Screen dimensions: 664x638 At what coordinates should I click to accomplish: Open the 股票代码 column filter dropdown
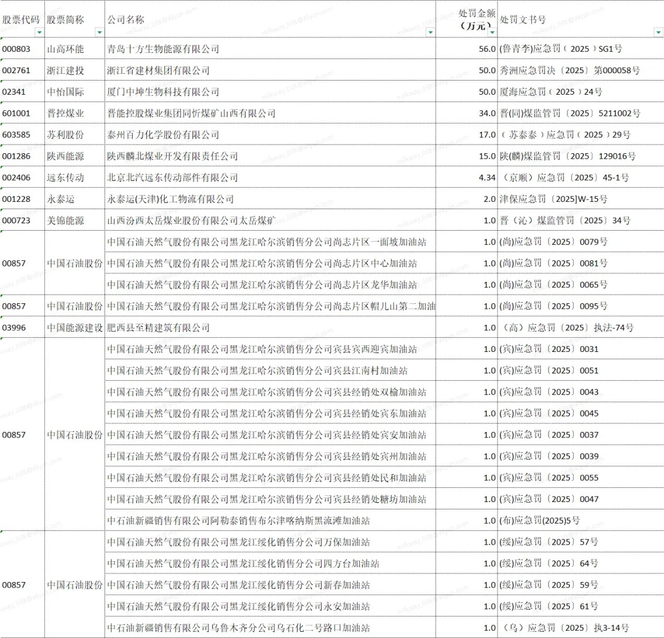point(39,32)
